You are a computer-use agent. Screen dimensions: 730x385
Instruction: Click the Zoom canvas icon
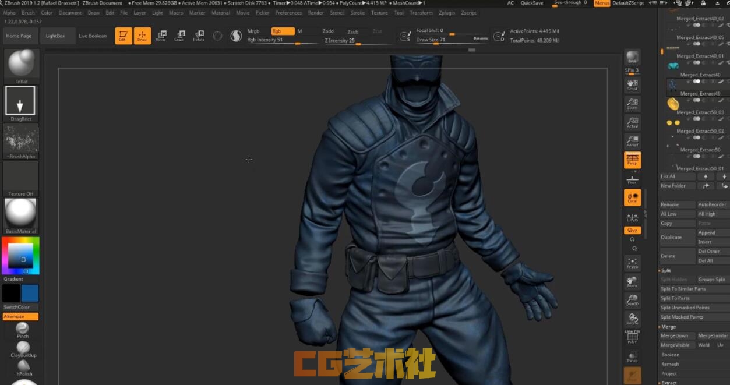(x=632, y=104)
